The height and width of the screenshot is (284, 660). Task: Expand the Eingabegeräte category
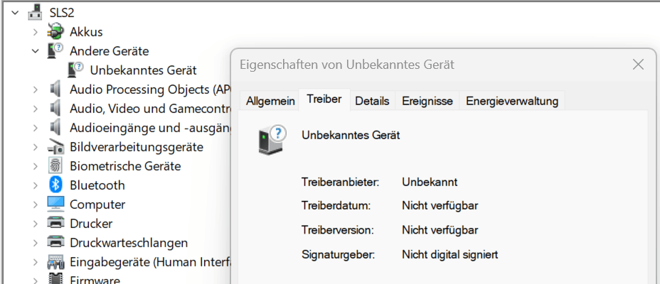point(36,262)
